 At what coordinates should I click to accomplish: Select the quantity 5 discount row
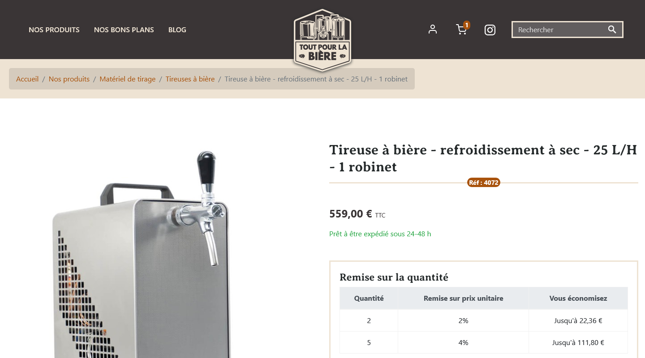[484, 342]
